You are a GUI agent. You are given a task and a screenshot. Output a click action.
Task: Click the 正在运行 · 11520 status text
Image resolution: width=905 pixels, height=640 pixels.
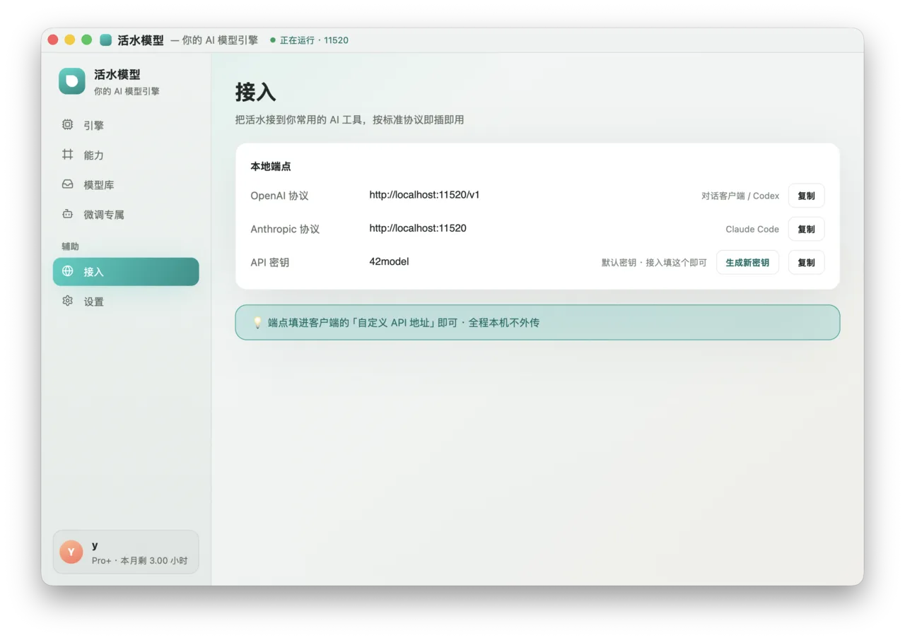point(314,40)
